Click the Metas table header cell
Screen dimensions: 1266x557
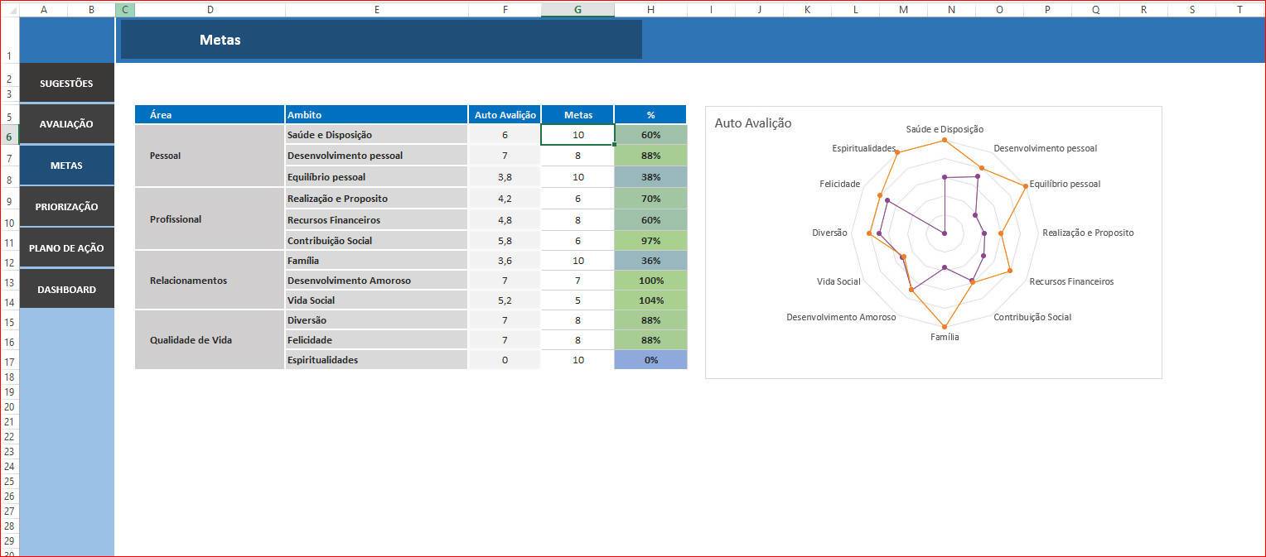[577, 115]
